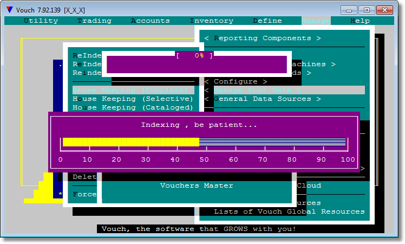The width and height of the screenshot is (405, 244).
Task: Select the partially hidden Force entry
Action: (84, 194)
